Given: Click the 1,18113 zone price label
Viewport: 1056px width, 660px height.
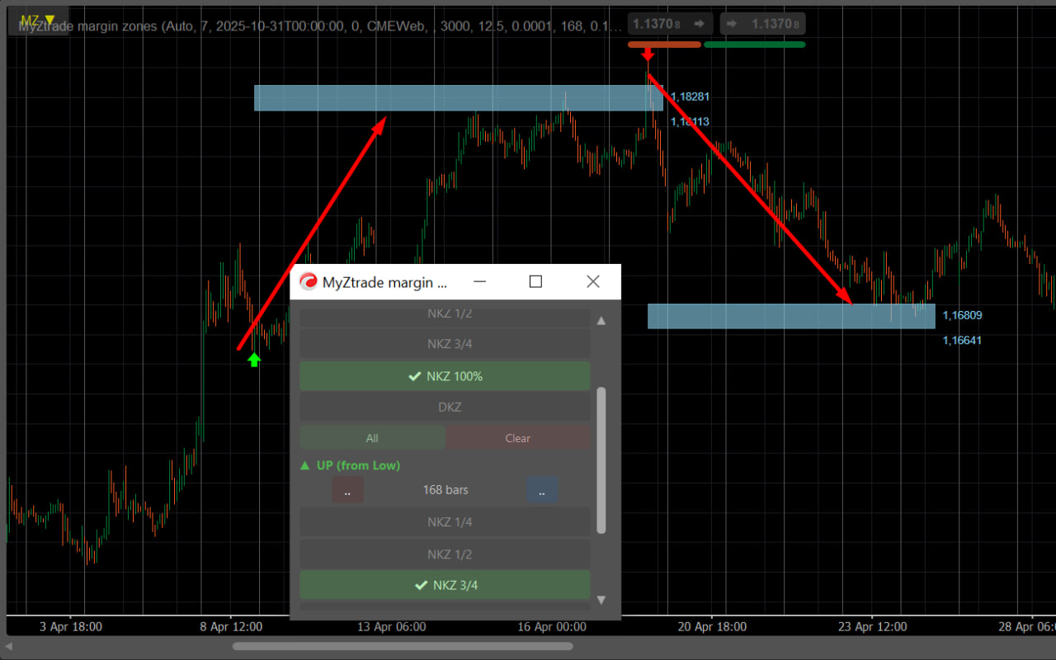Looking at the screenshot, I should (690, 121).
